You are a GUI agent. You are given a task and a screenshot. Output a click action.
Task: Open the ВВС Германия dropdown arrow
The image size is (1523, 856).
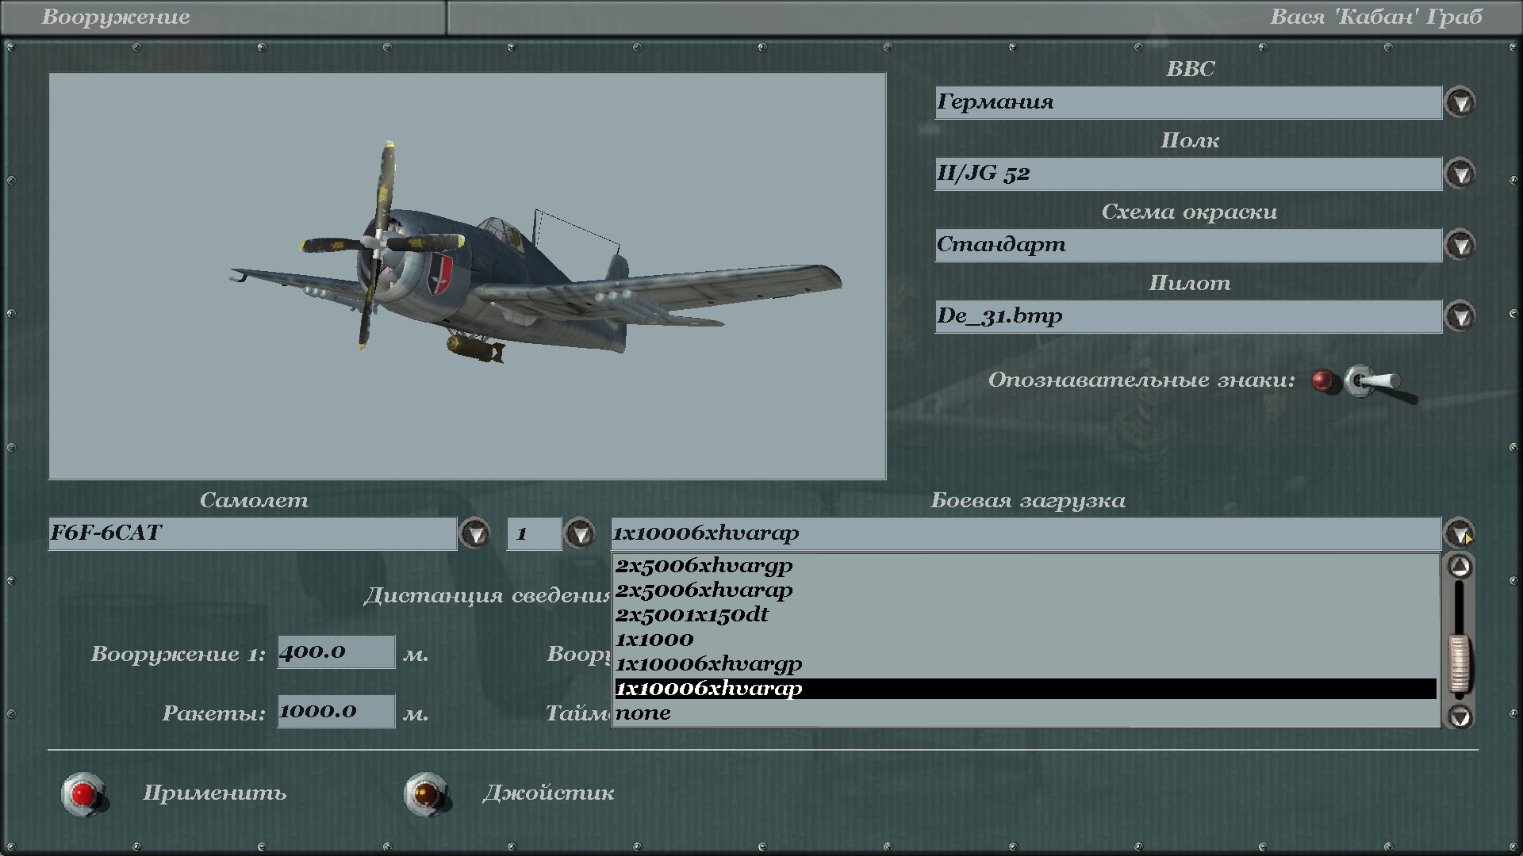[1460, 102]
